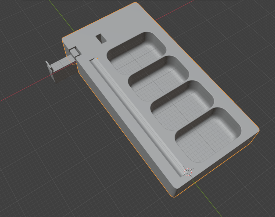Image resolution: width=275 pixels, height=217 pixels.
Task: Select the second rounded pocket from the top
Action: click(x=159, y=76)
